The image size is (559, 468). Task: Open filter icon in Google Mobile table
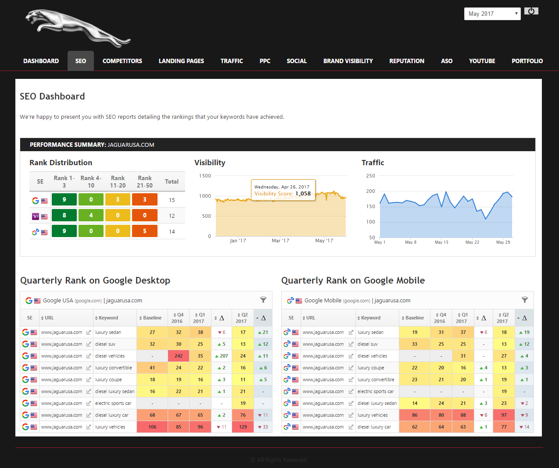tap(524, 300)
